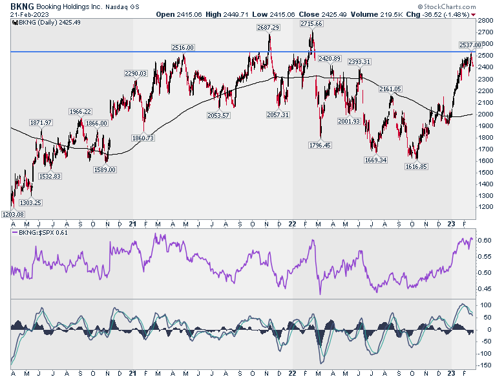This screenshot has height=379, width=504.
Task: Click the High 2449.71 value
Action: coord(227,14)
